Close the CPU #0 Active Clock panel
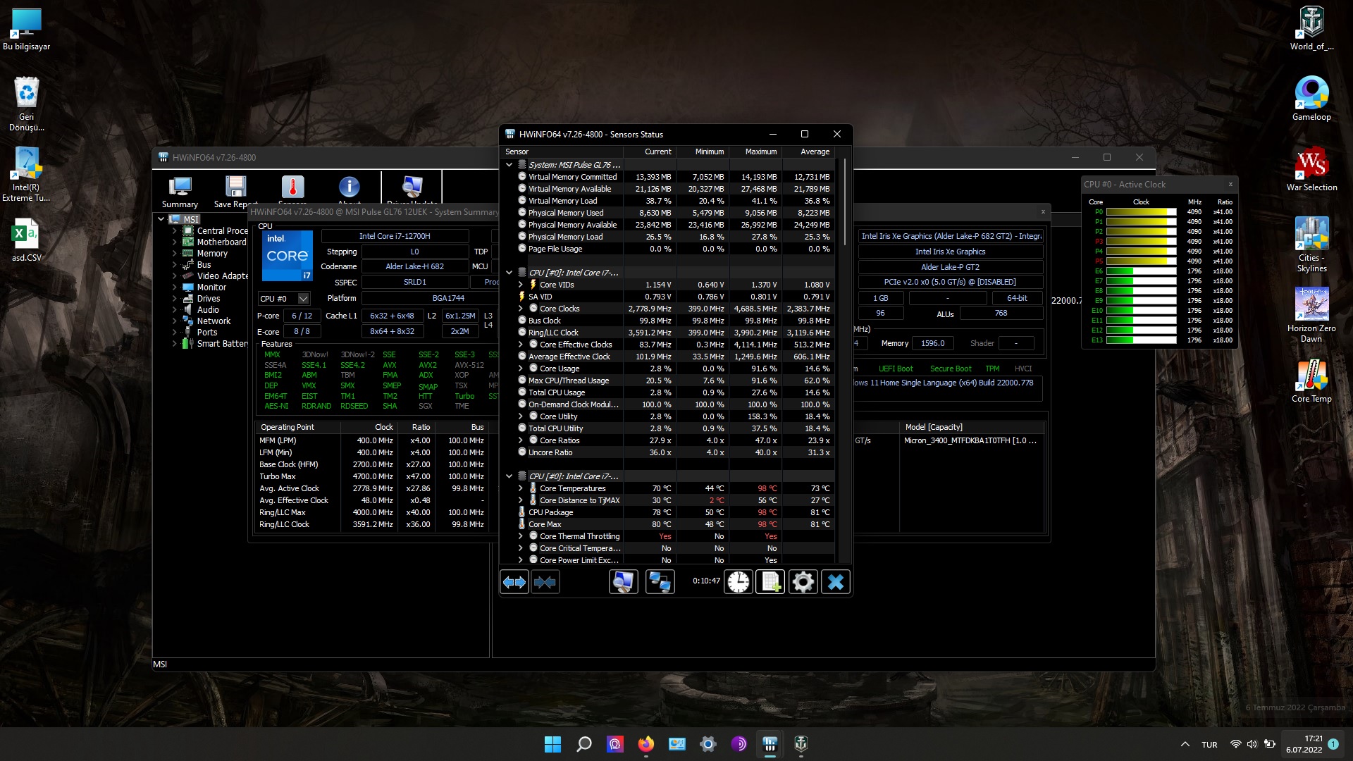 point(1230,184)
